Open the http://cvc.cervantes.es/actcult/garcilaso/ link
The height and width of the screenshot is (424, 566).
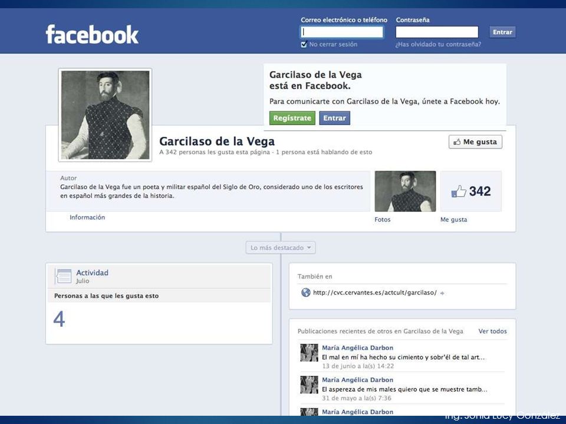375,293
